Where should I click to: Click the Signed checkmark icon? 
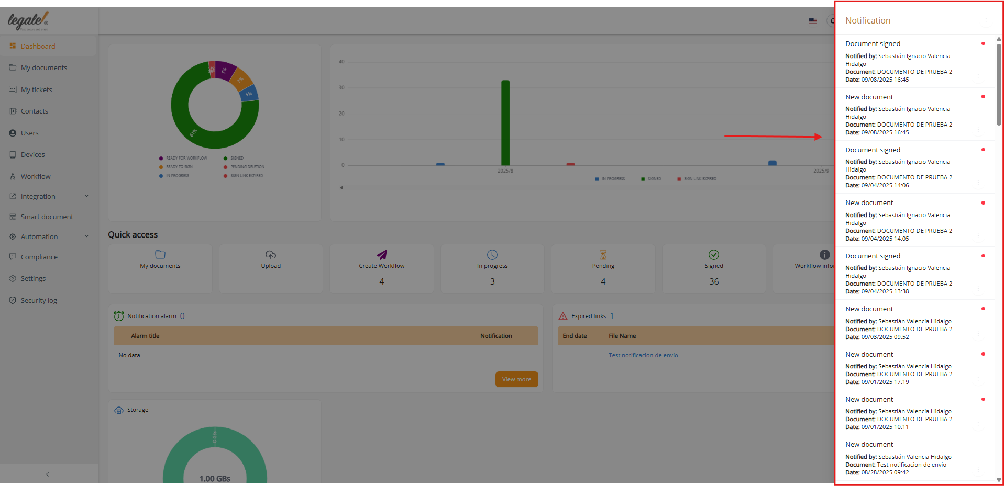[714, 255]
